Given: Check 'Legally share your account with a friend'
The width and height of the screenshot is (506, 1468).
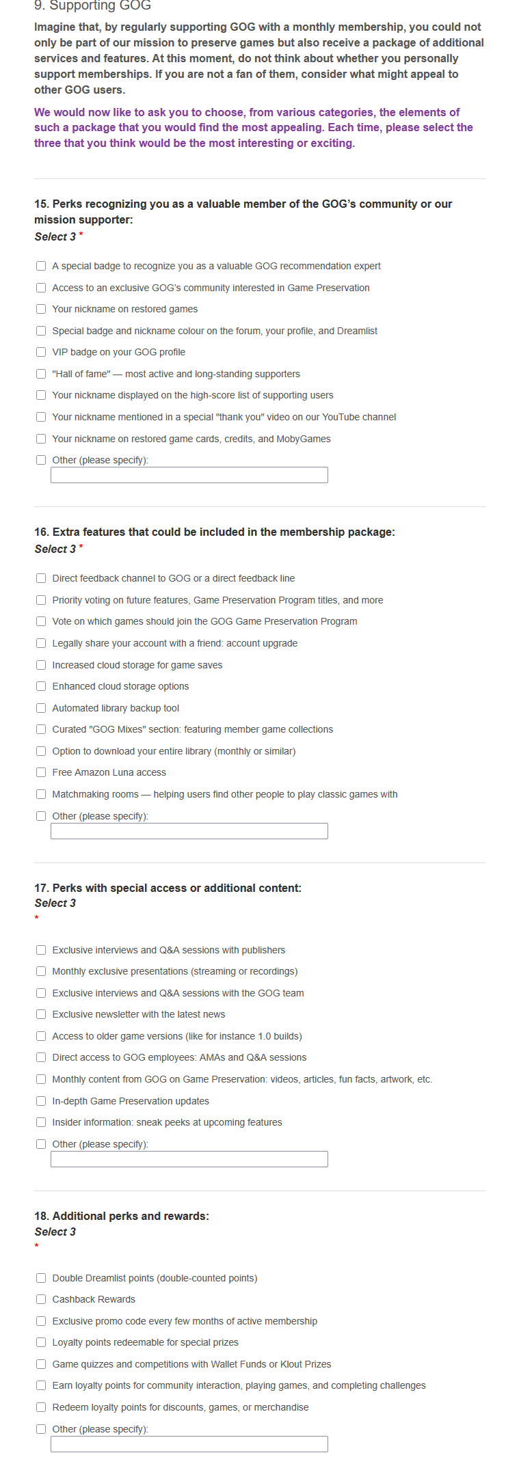Looking at the screenshot, I should (41, 643).
